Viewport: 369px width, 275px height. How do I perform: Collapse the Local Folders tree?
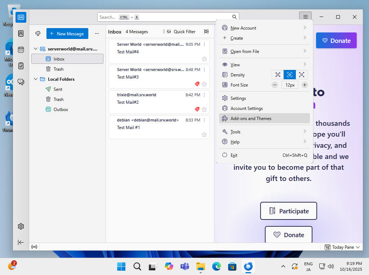click(36, 79)
